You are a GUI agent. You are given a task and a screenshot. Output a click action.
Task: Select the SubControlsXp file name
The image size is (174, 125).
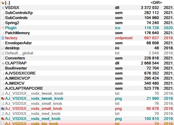click(19, 13)
